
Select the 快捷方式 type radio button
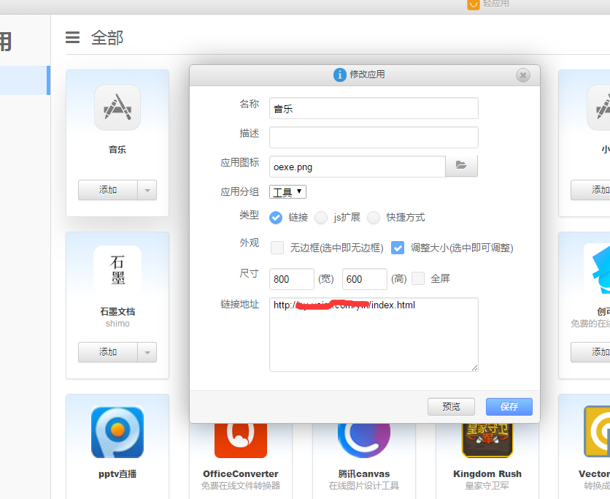click(x=374, y=218)
